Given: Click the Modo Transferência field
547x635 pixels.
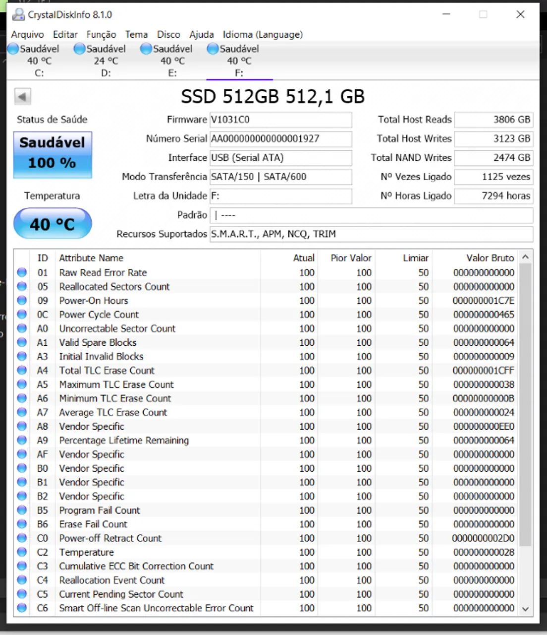Looking at the screenshot, I should pyautogui.click(x=281, y=177).
